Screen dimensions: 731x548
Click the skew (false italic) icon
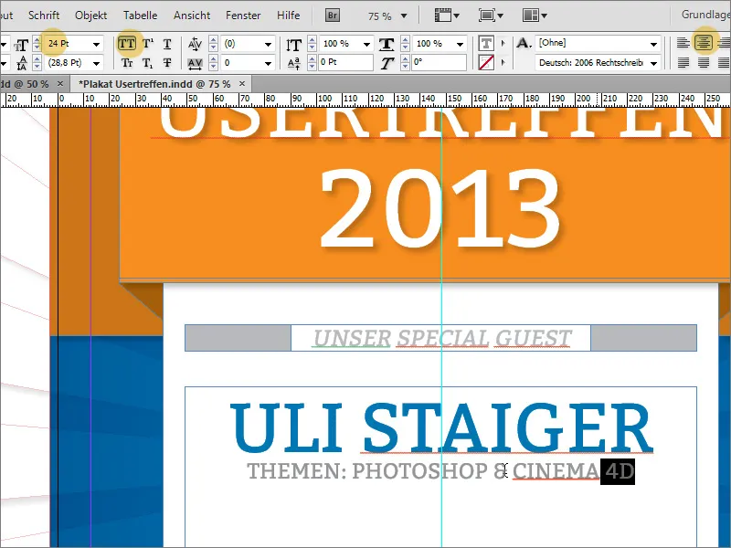click(387, 63)
